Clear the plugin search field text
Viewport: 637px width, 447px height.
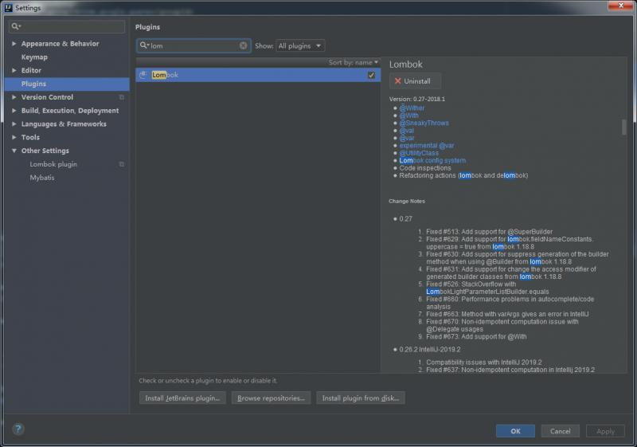coord(243,45)
